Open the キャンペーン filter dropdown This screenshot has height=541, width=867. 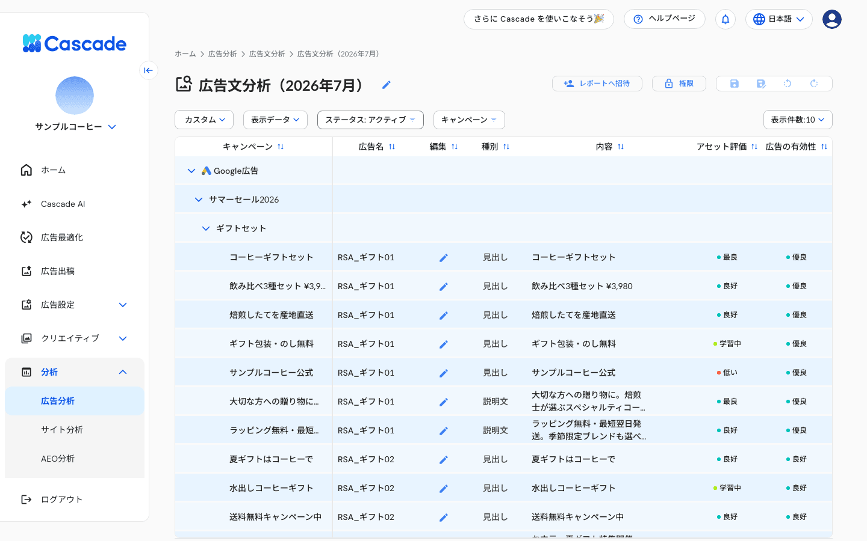tap(469, 120)
